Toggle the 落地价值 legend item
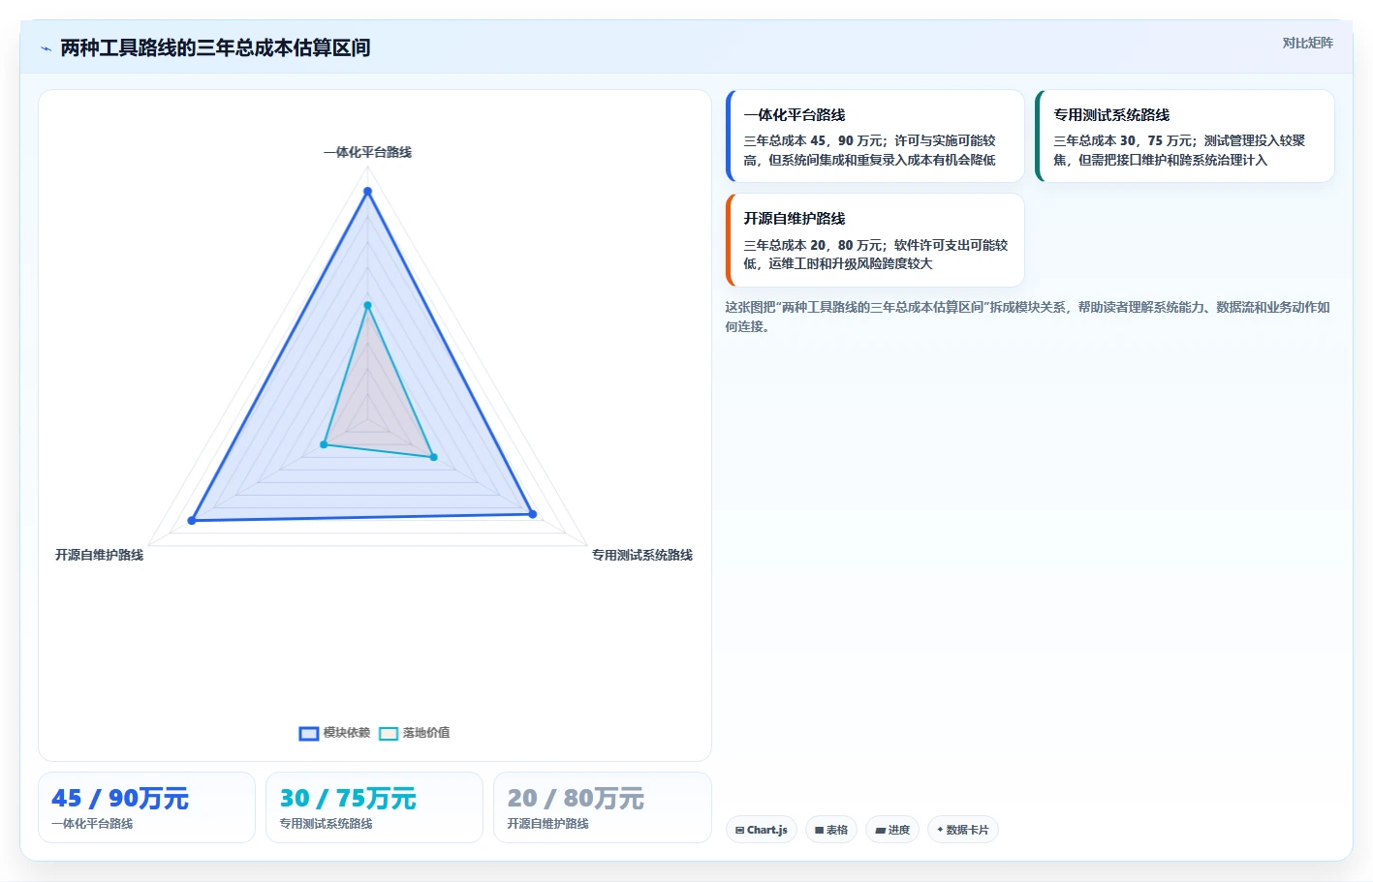 click(415, 733)
